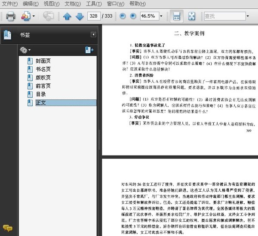
Task: Zoom out using the minus button
Action: click(x=123, y=16)
